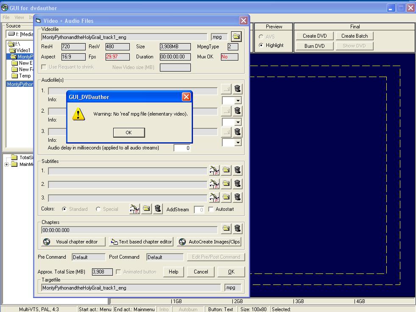
Task: Browse for chapters file
Action: (x=226, y=228)
